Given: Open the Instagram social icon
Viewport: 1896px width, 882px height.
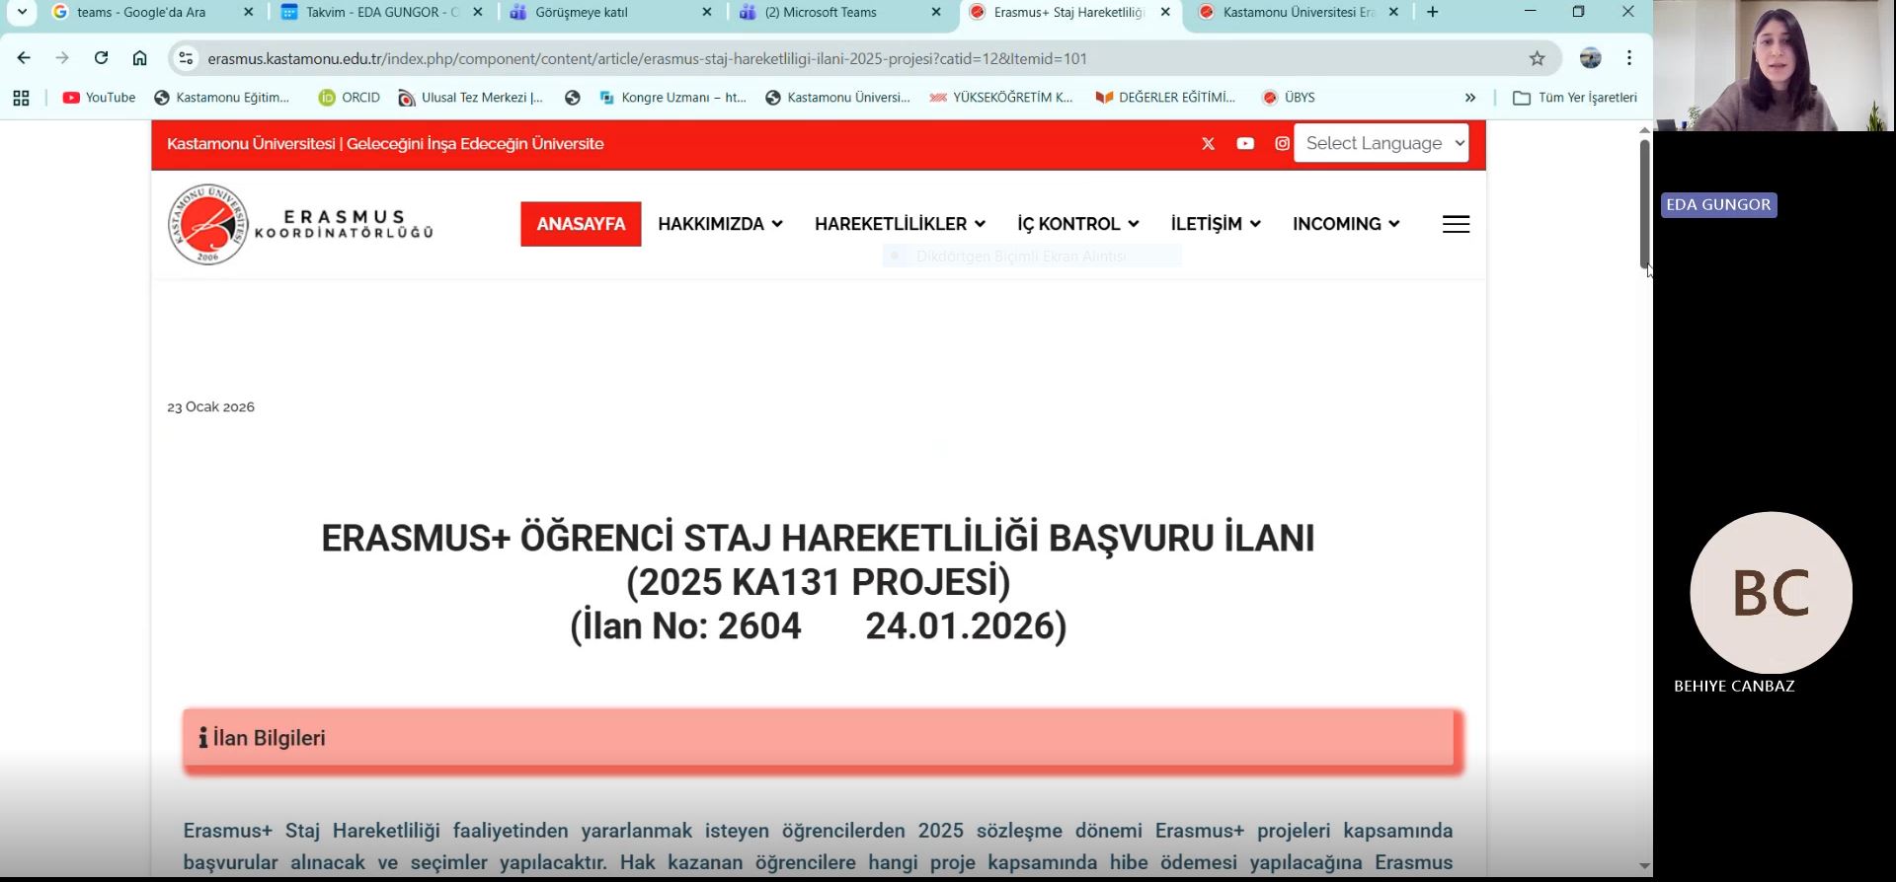Looking at the screenshot, I should click(1282, 144).
